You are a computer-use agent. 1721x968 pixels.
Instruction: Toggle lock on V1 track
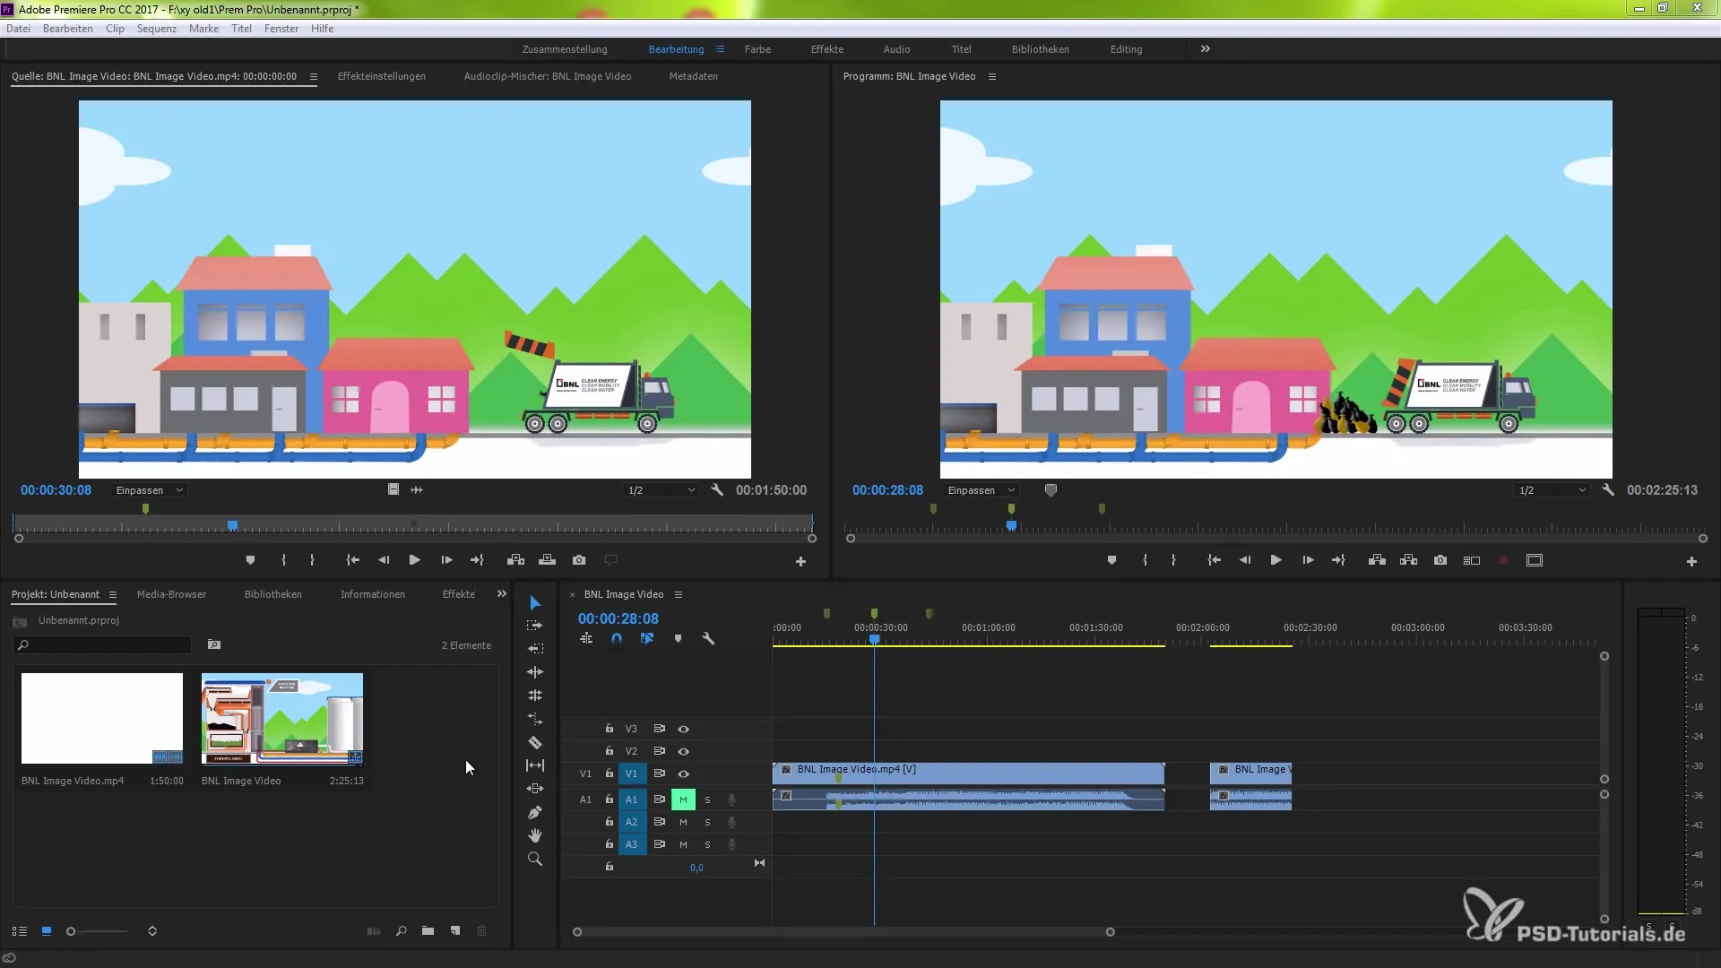pyautogui.click(x=609, y=774)
